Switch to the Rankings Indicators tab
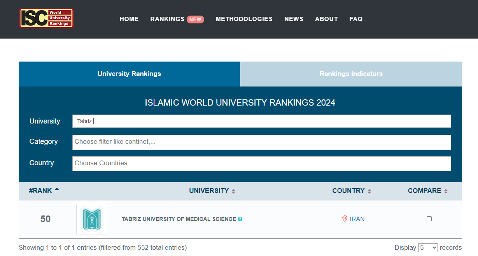 351,74
